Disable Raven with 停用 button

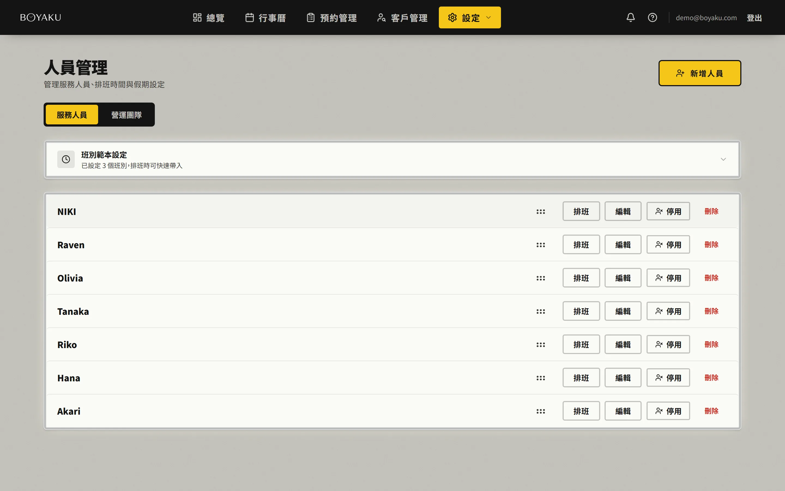(668, 244)
